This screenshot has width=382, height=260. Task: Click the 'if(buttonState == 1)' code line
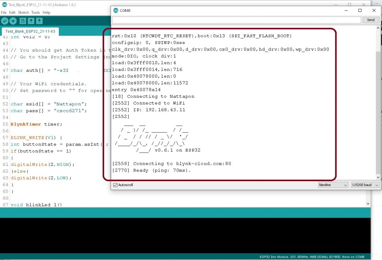pyautogui.click(x=41, y=151)
